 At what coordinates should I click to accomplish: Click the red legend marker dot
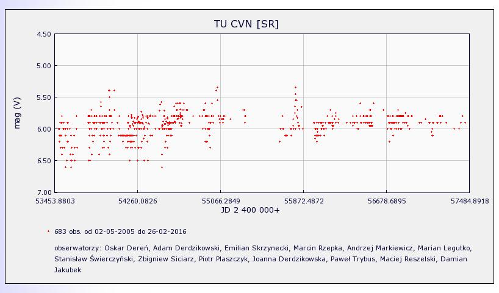[x=48, y=231]
